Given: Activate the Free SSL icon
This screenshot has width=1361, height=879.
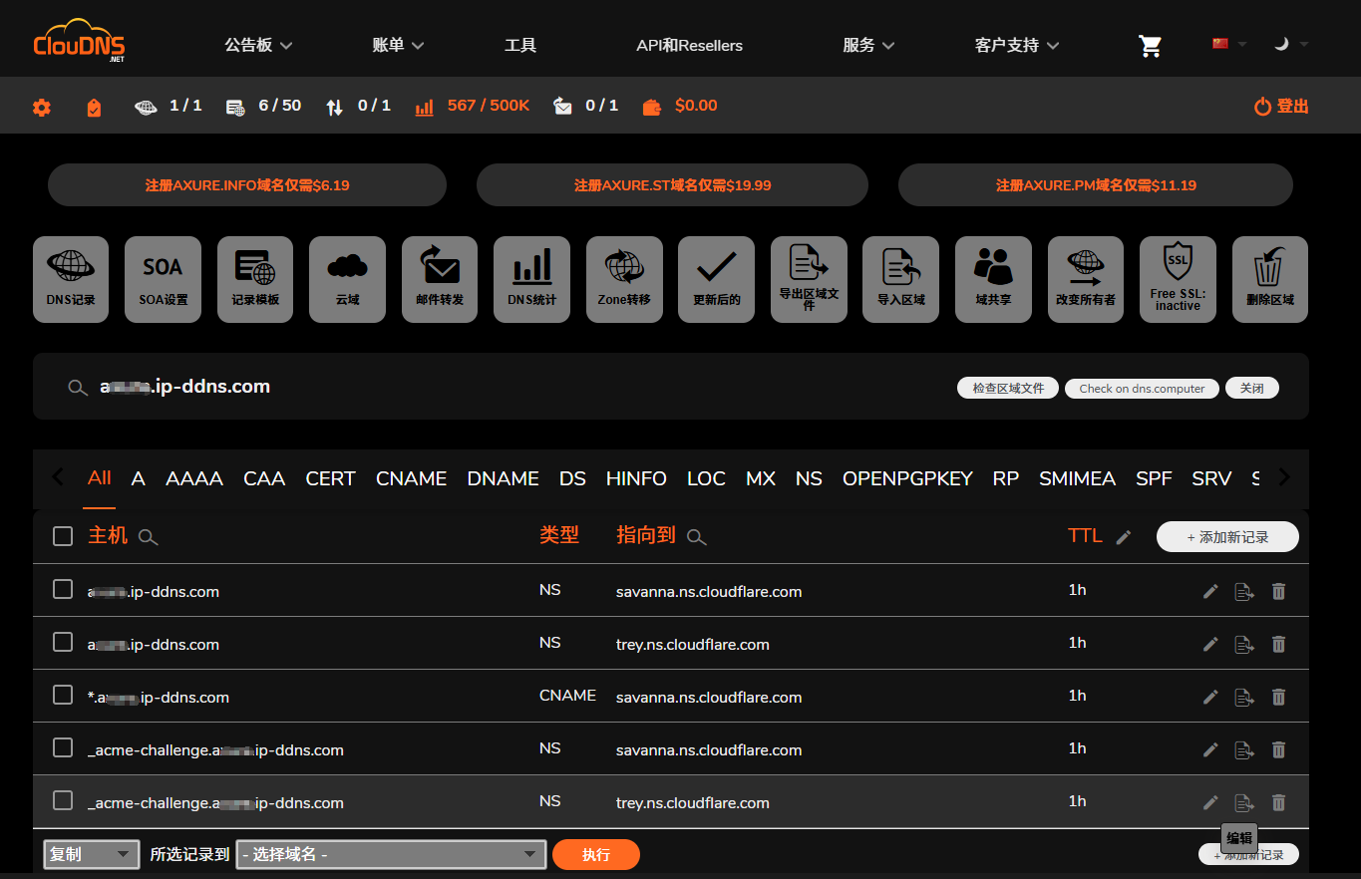Looking at the screenshot, I should pyautogui.click(x=1178, y=279).
